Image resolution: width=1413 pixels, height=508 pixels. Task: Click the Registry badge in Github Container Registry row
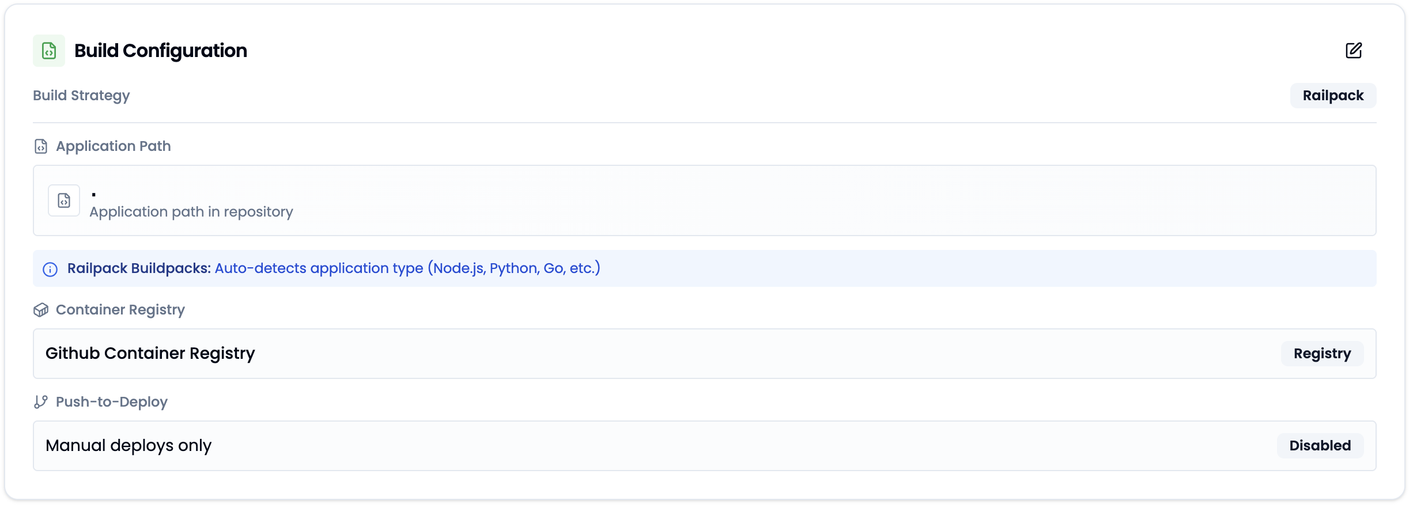tap(1322, 354)
